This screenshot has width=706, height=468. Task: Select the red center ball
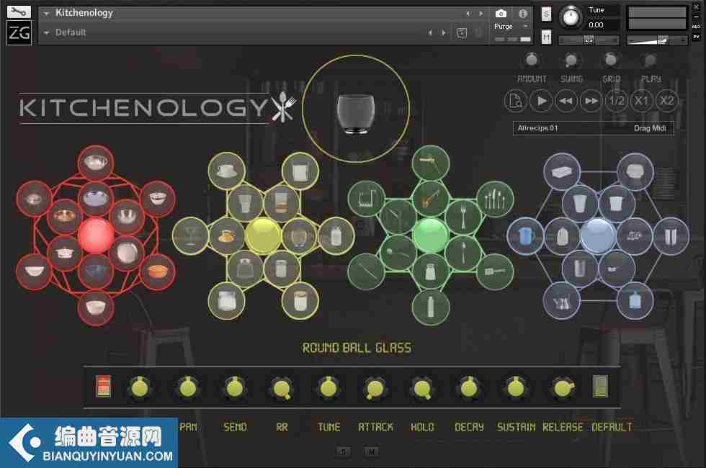point(96,235)
